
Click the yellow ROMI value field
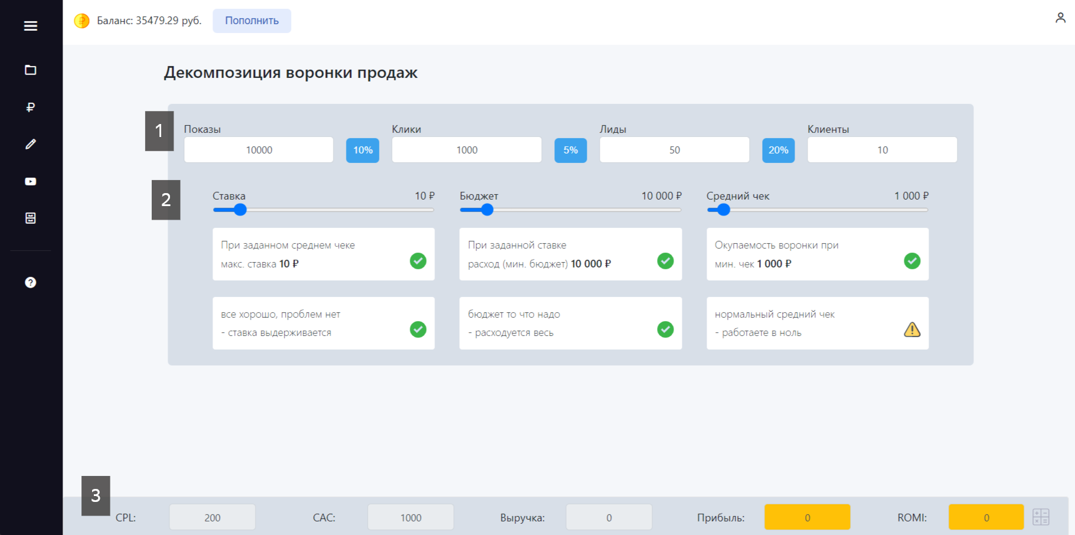tap(986, 517)
